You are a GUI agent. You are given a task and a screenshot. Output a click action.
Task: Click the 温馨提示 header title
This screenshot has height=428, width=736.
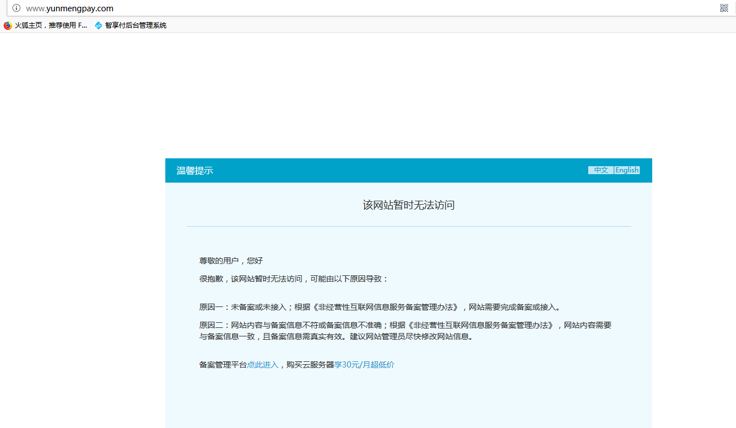coord(195,171)
